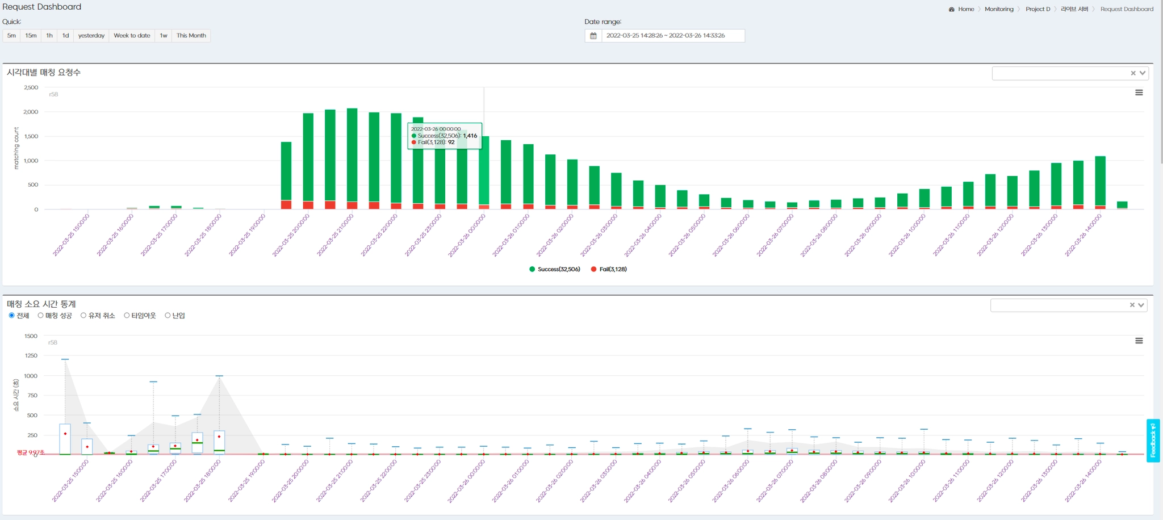Open the bottom chart hamburger menu

coord(1139,341)
